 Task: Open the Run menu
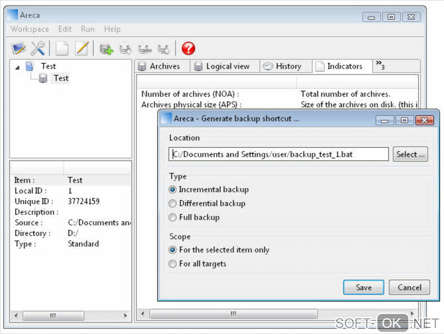[x=88, y=29]
